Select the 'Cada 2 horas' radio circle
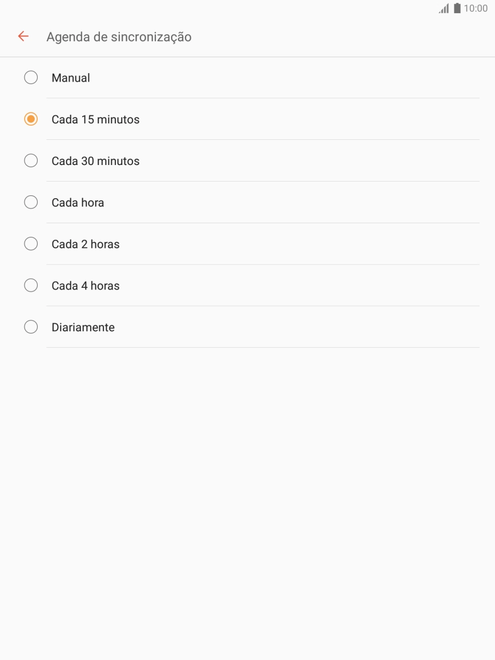Image resolution: width=495 pixels, height=660 pixels. 31,244
